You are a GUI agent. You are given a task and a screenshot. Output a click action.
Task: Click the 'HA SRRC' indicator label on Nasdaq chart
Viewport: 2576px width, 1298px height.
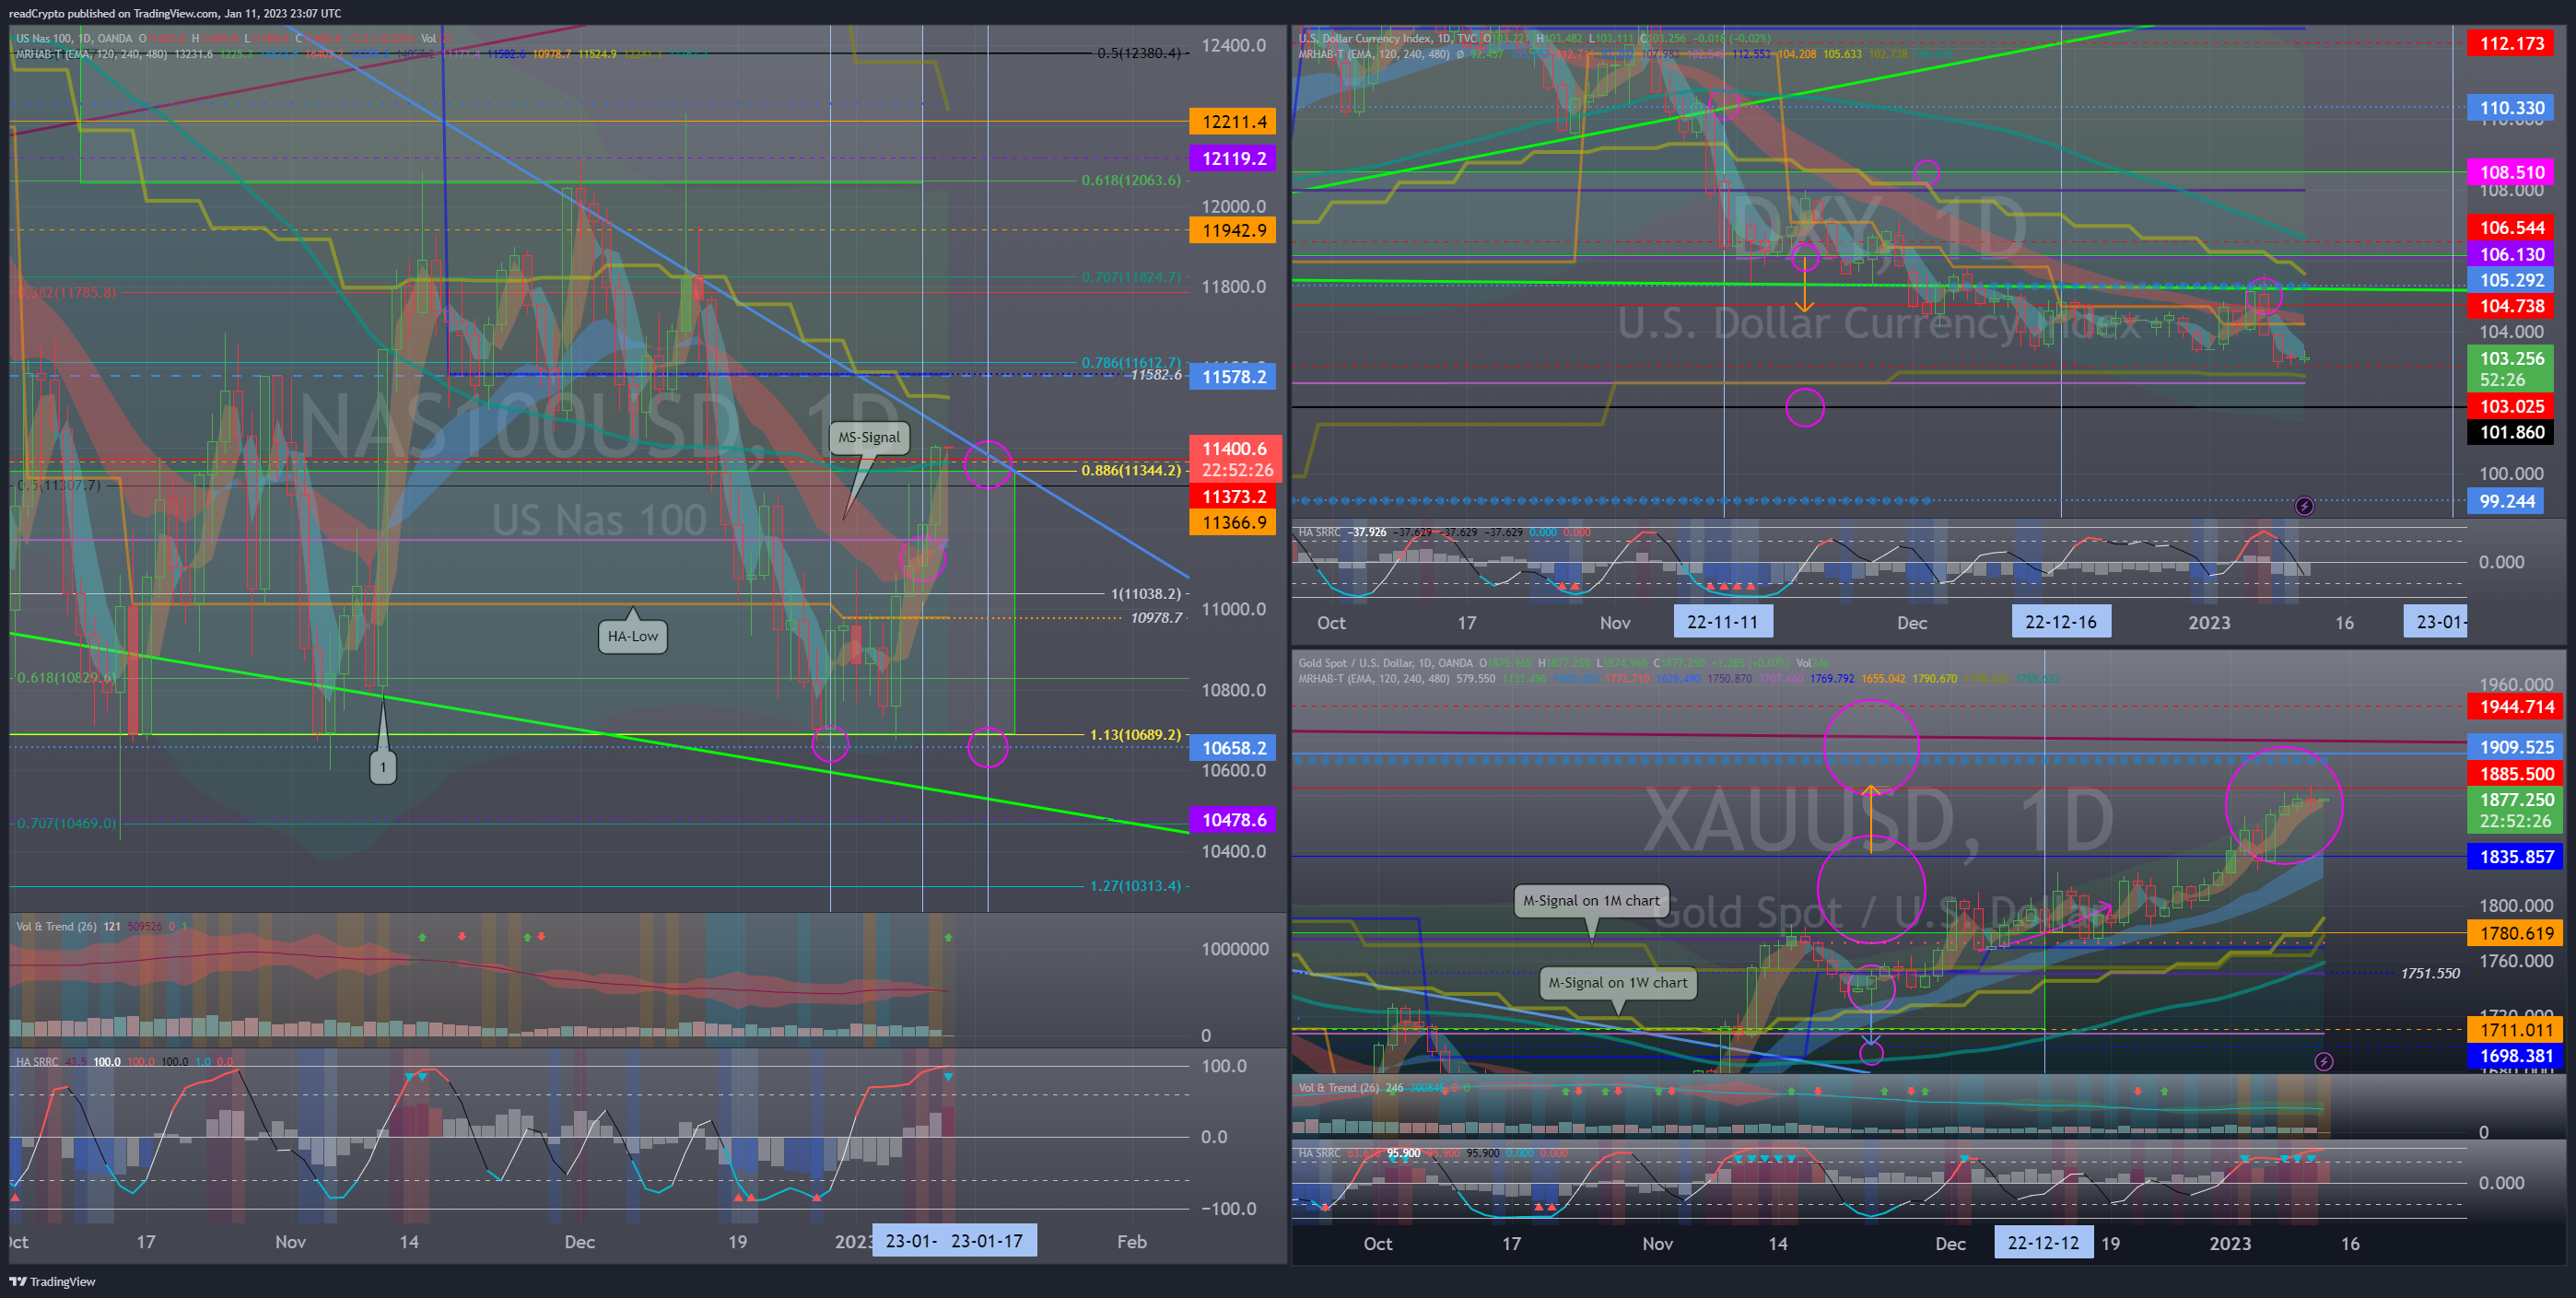click(37, 1061)
